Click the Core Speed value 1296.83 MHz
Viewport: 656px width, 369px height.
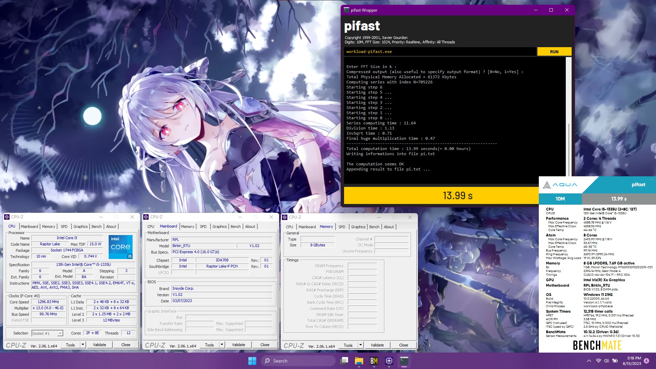tap(48, 302)
